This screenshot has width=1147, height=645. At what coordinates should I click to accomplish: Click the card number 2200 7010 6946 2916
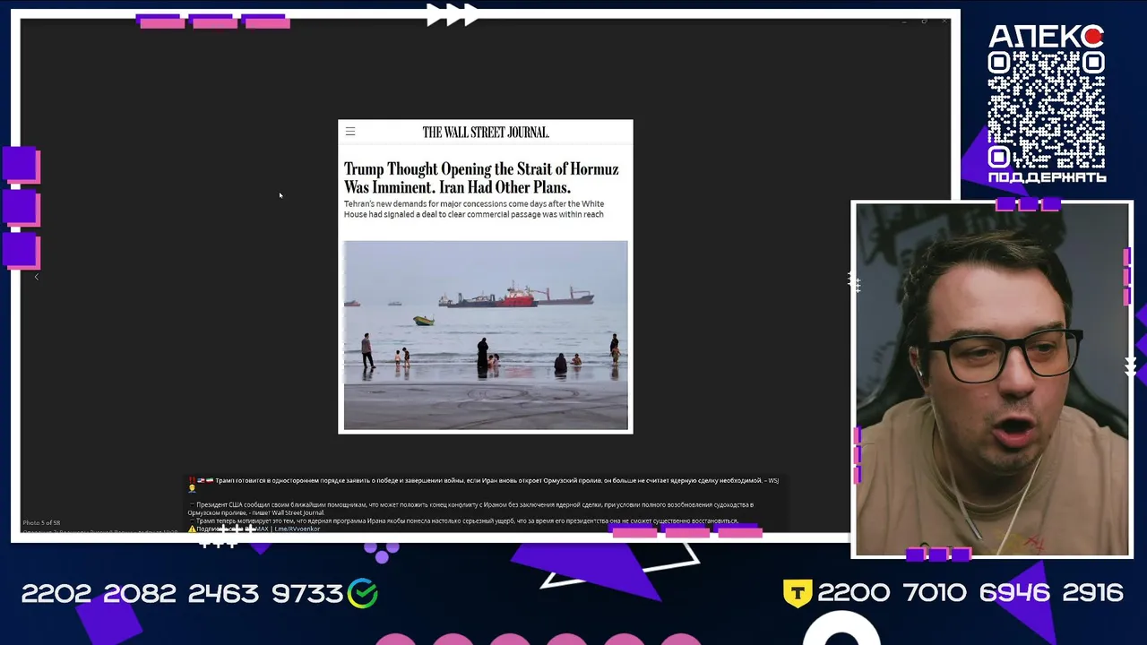970,593
